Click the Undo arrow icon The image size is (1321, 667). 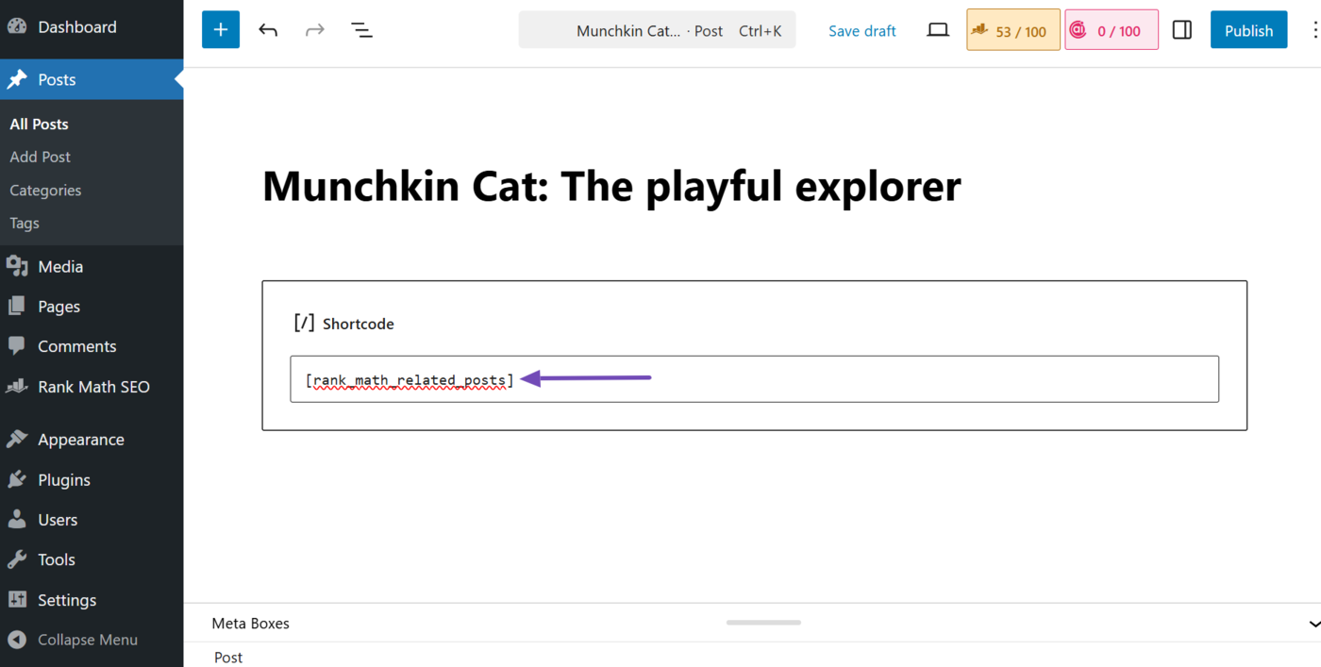tap(268, 29)
